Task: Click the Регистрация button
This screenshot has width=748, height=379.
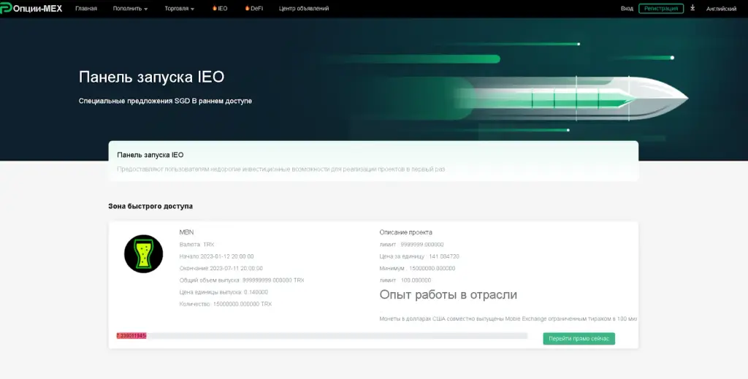Action: [x=660, y=9]
